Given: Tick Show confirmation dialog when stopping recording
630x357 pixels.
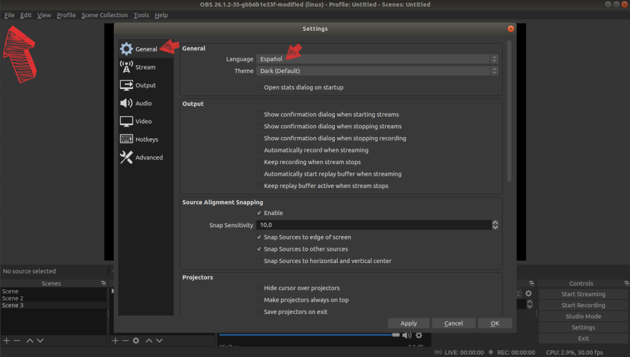Looking at the screenshot, I should [259, 138].
